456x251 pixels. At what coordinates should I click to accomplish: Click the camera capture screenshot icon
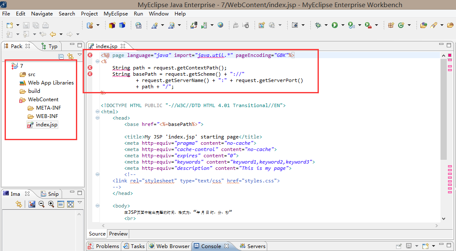[x=295, y=25]
